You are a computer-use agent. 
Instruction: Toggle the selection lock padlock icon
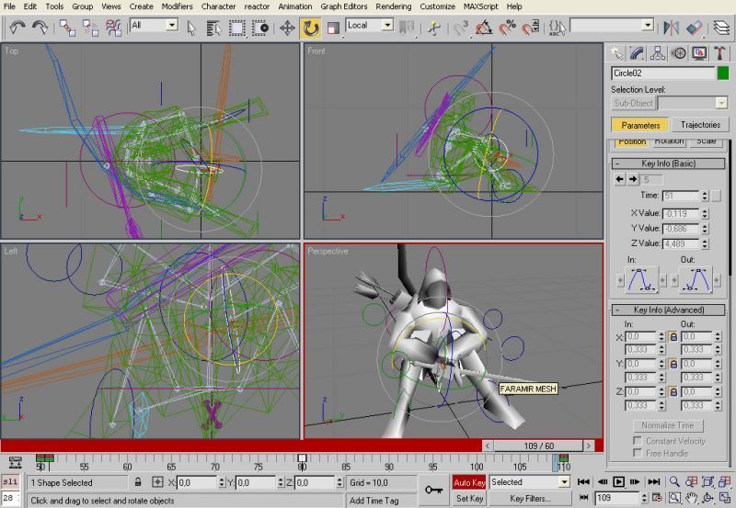click(x=138, y=481)
